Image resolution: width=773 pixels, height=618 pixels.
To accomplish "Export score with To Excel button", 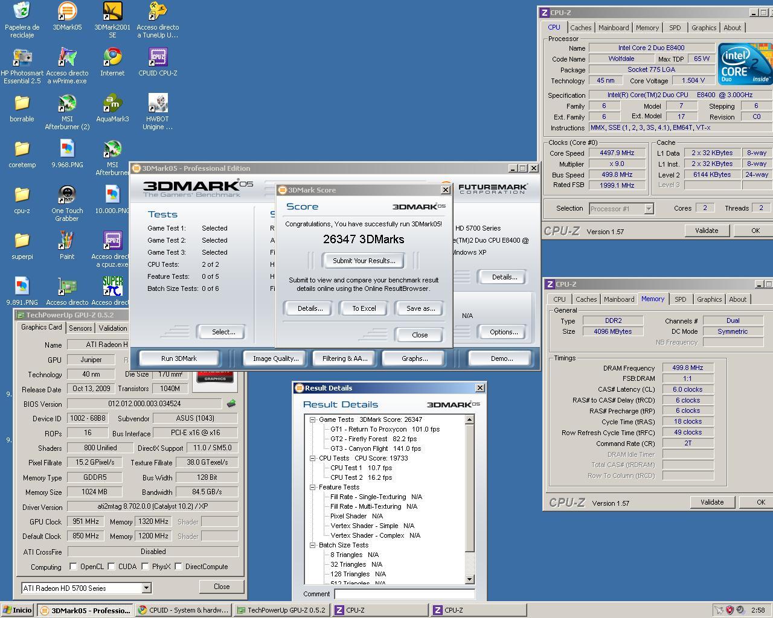I will pyautogui.click(x=364, y=308).
